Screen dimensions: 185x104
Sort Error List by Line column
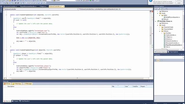pyautogui.click(x=128, y=86)
